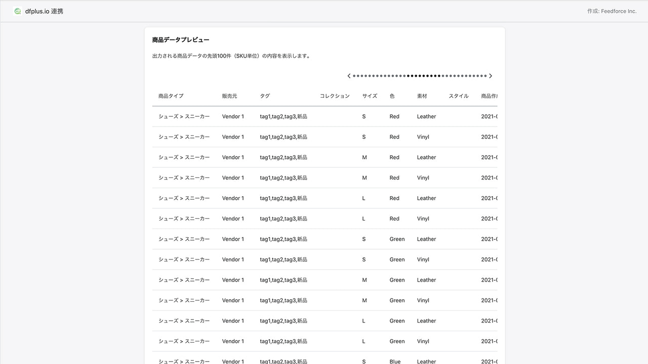Viewport: 648px width, 364px height.
Task: Click the first pagination dot
Action: coord(354,75)
